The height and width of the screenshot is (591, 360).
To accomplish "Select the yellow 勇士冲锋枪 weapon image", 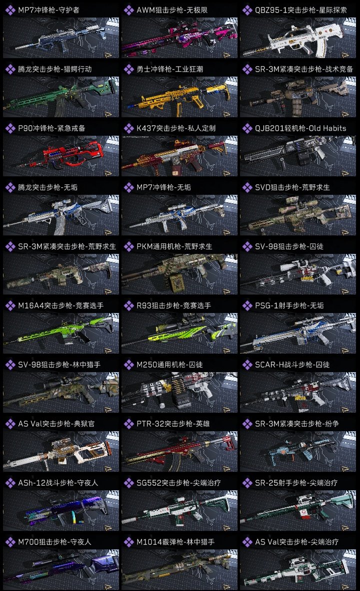I will pyautogui.click(x=179, y=97).
